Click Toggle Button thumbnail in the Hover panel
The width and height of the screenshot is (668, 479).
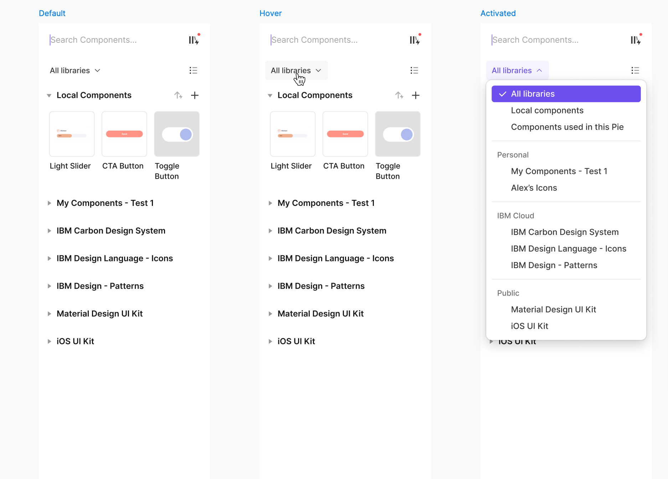pyautogui.click(x=398, y=134)
